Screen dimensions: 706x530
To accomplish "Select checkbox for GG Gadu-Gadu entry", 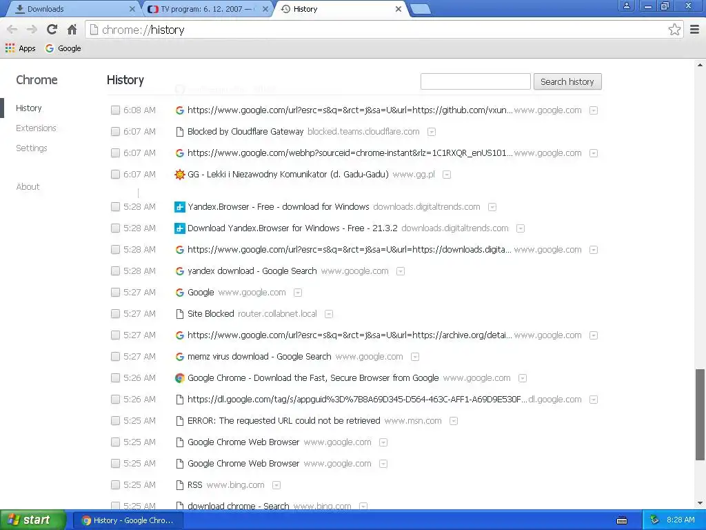I will click(x=115, y=175).
